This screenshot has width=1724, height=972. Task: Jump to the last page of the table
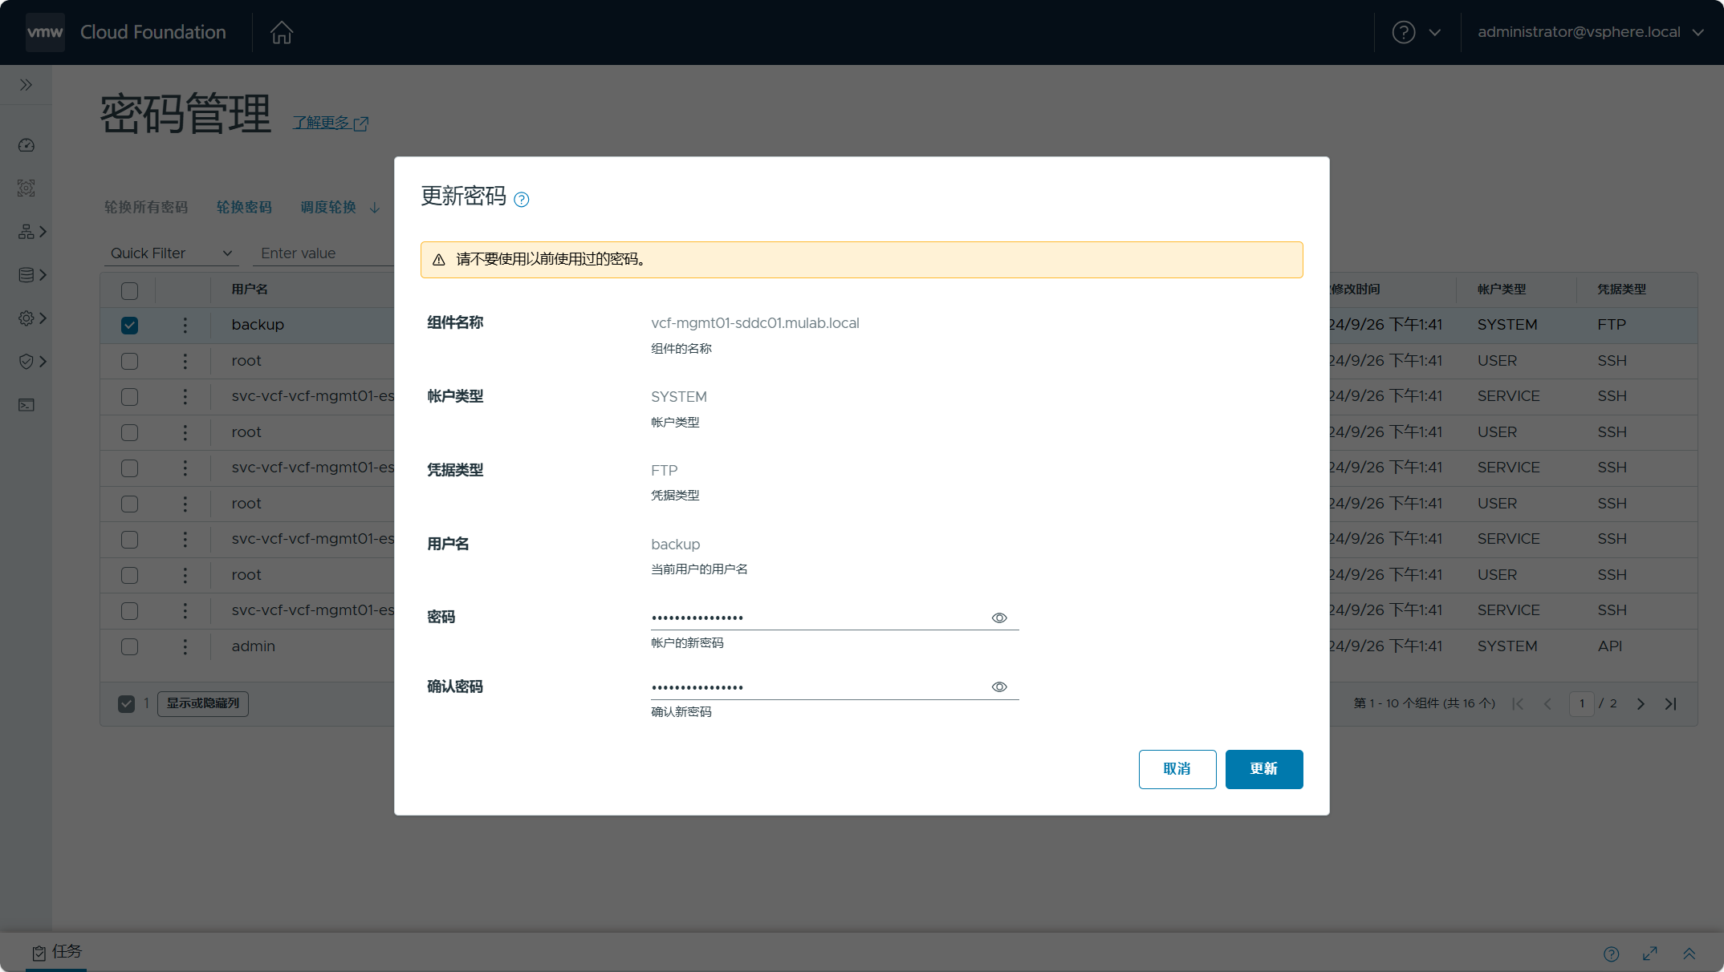pyautogui.click(x=1670, y=703)
